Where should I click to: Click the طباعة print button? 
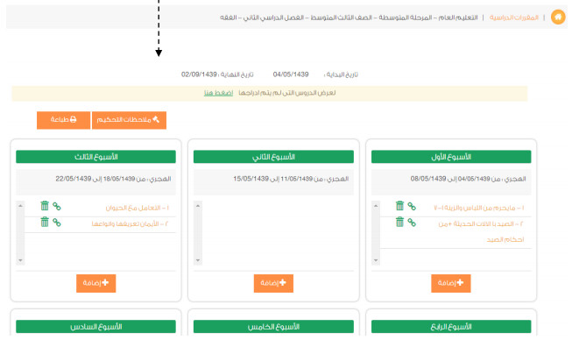coord(63,120)
